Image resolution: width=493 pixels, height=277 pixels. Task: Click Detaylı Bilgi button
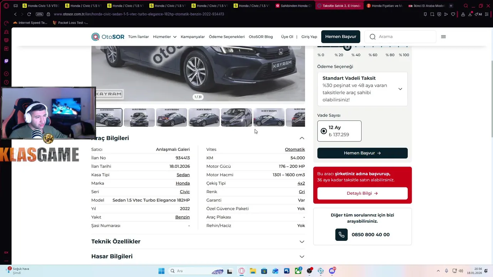(x=362, y=193)
